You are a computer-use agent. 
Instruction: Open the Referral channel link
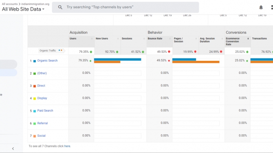[x=42, y=123]
